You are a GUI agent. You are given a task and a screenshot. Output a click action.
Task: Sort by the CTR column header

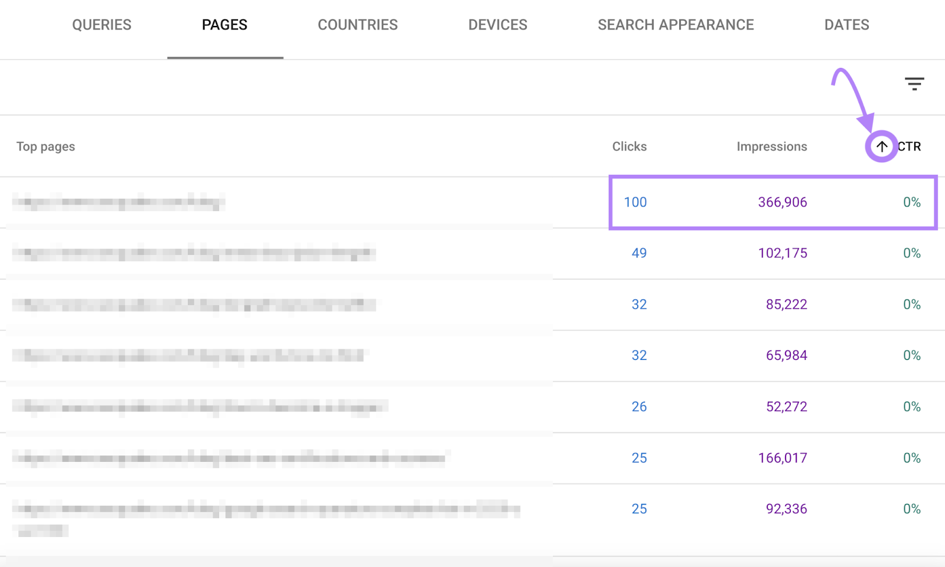[x=908, y=146]
